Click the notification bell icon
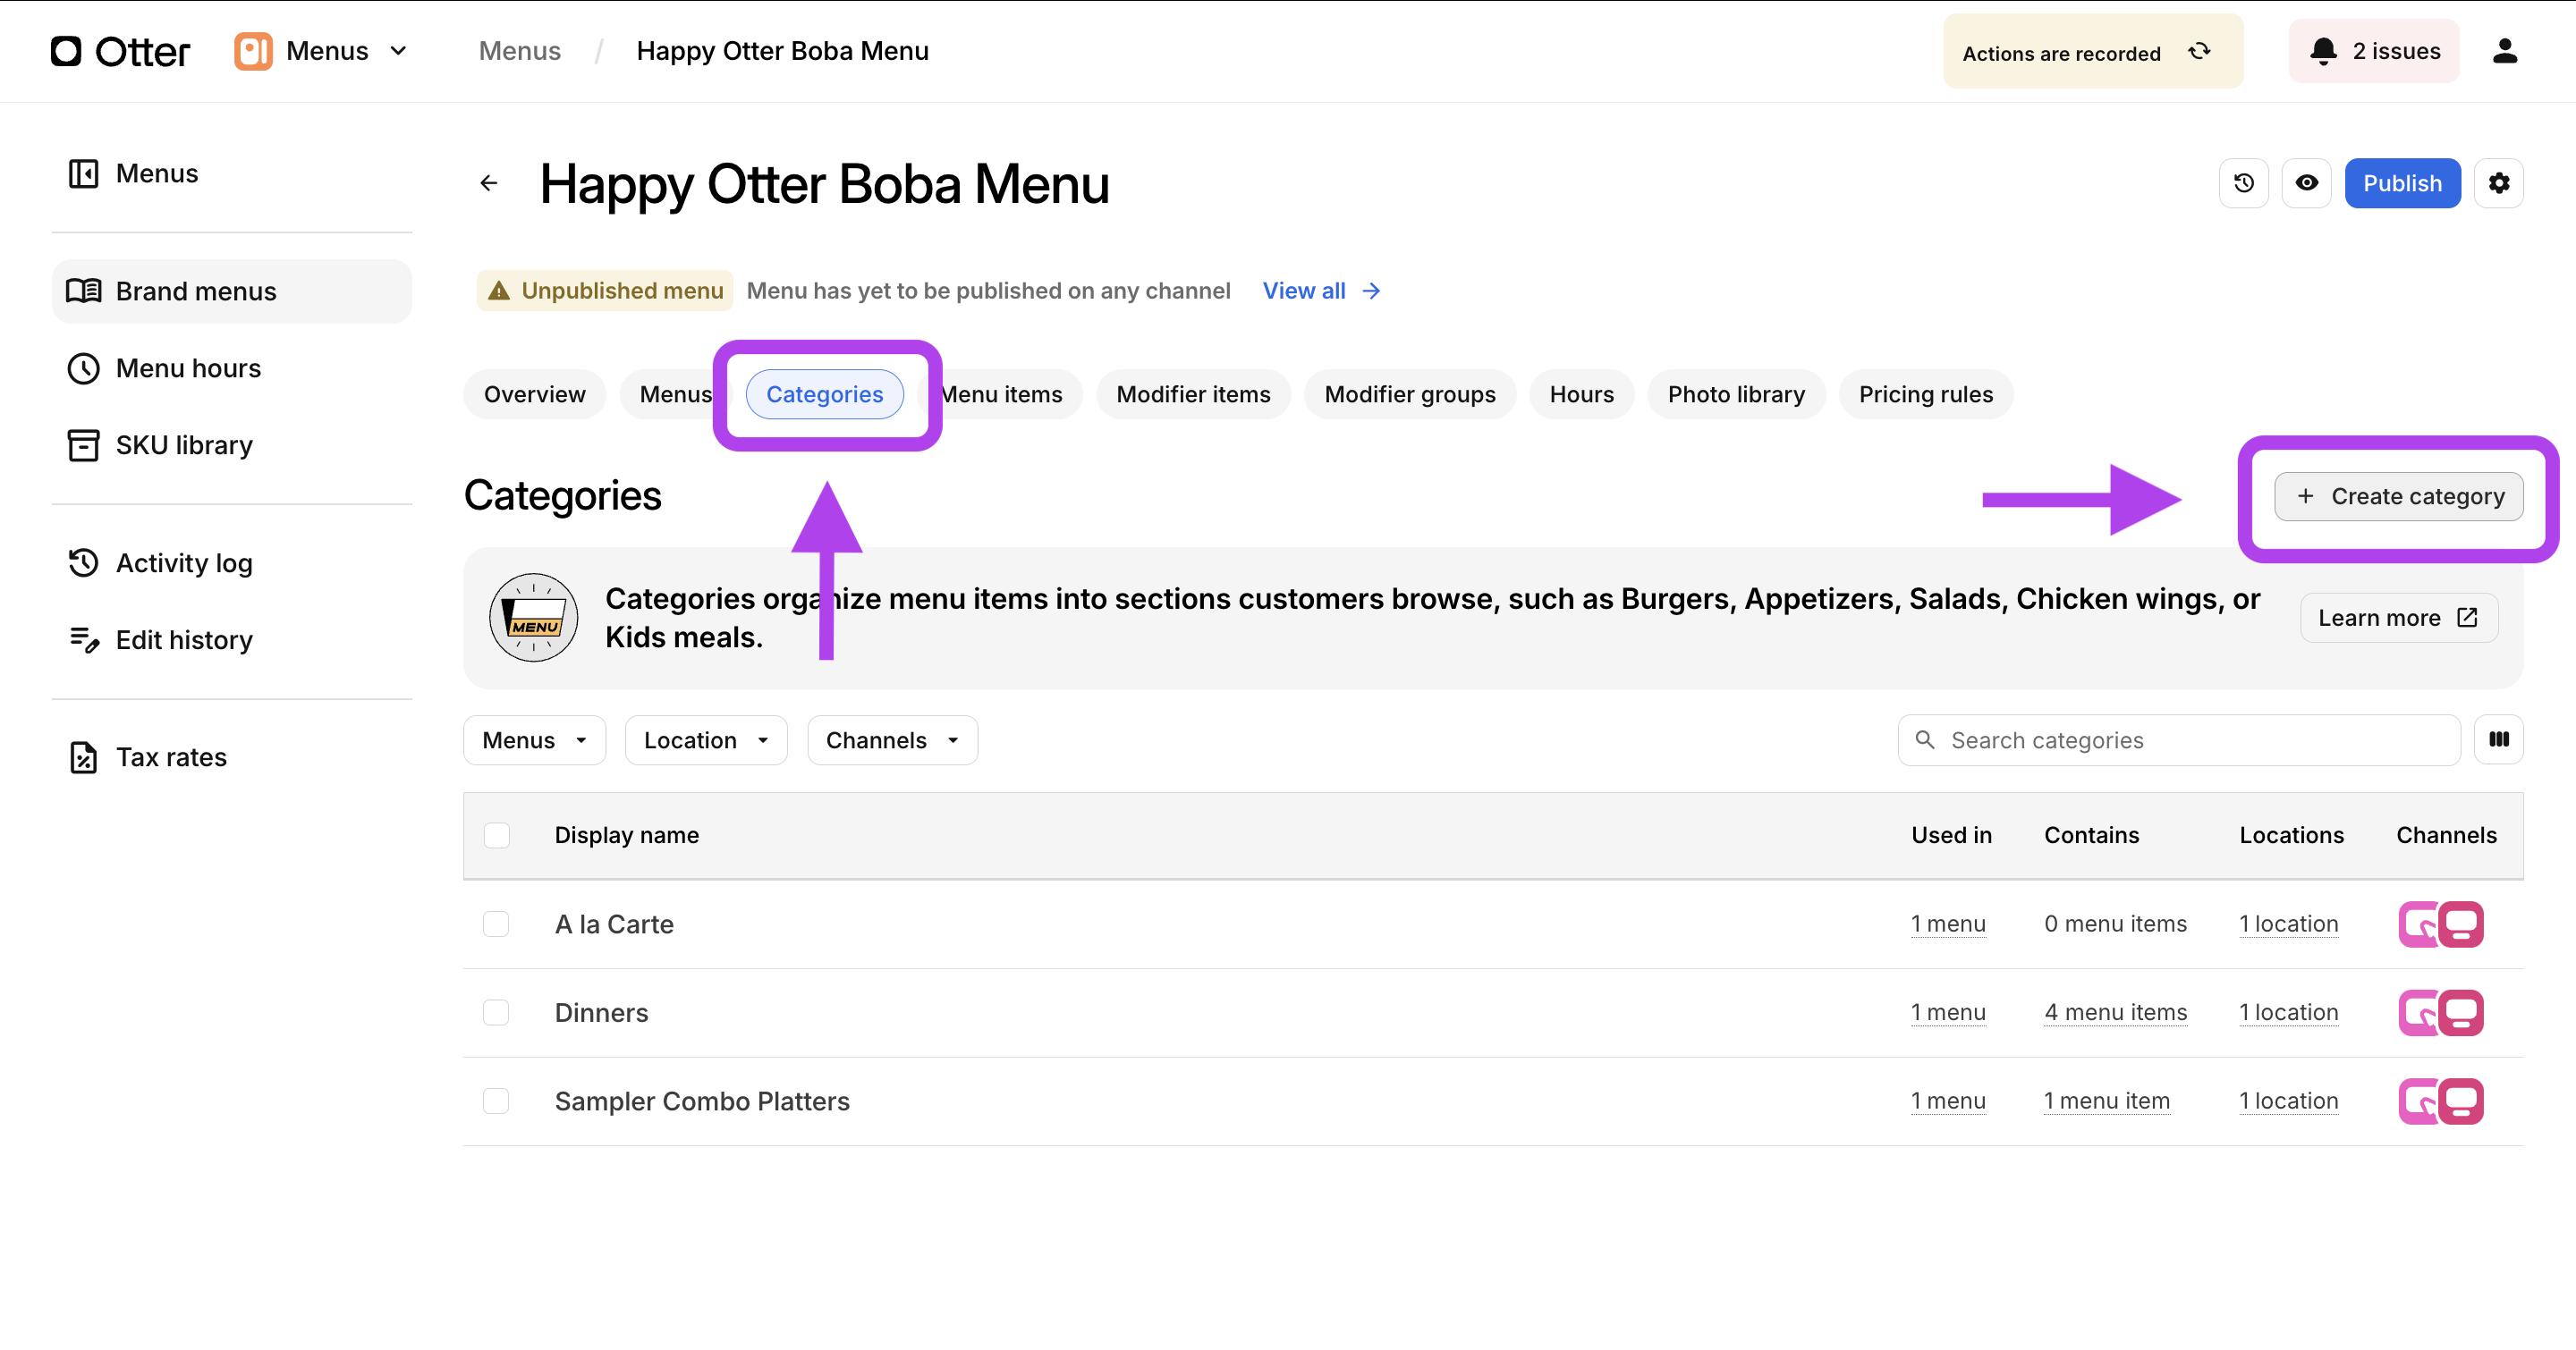The height and width of the screenshot is (1350, 2576). coord(2323,51)
